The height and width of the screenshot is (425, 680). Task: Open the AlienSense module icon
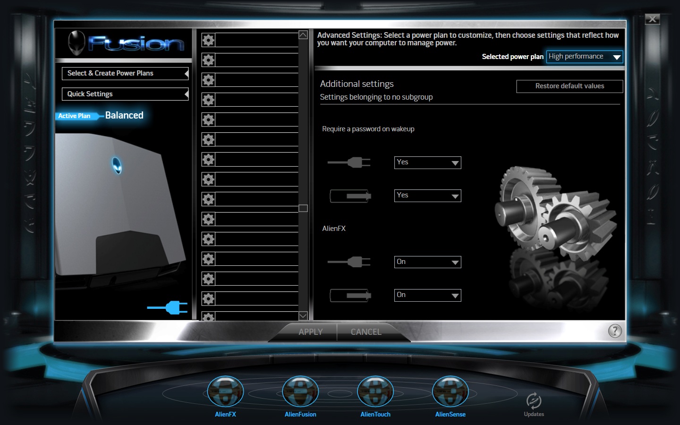point(450,391)
